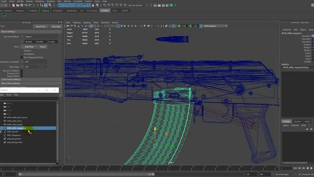Toggle the Position checkbox under Pivot
Viewport: 314px width, 177px height.
[22, 51]
